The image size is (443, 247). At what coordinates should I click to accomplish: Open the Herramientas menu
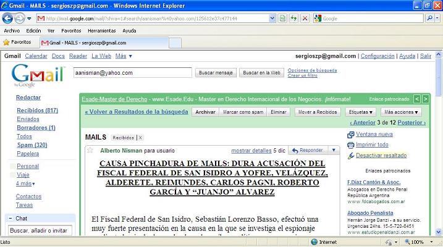(102, 31)
